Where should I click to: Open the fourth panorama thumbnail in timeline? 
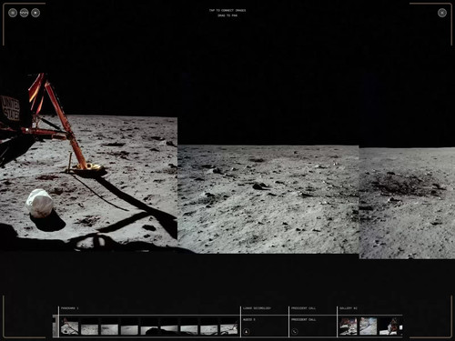point(129,326)
